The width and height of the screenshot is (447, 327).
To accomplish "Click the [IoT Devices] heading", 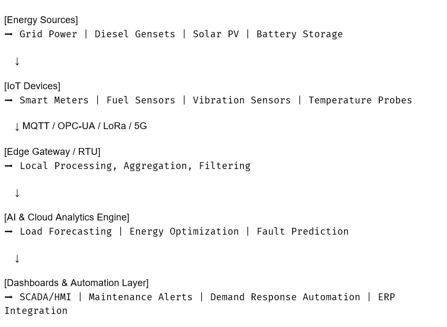I will tap(32, 86).
